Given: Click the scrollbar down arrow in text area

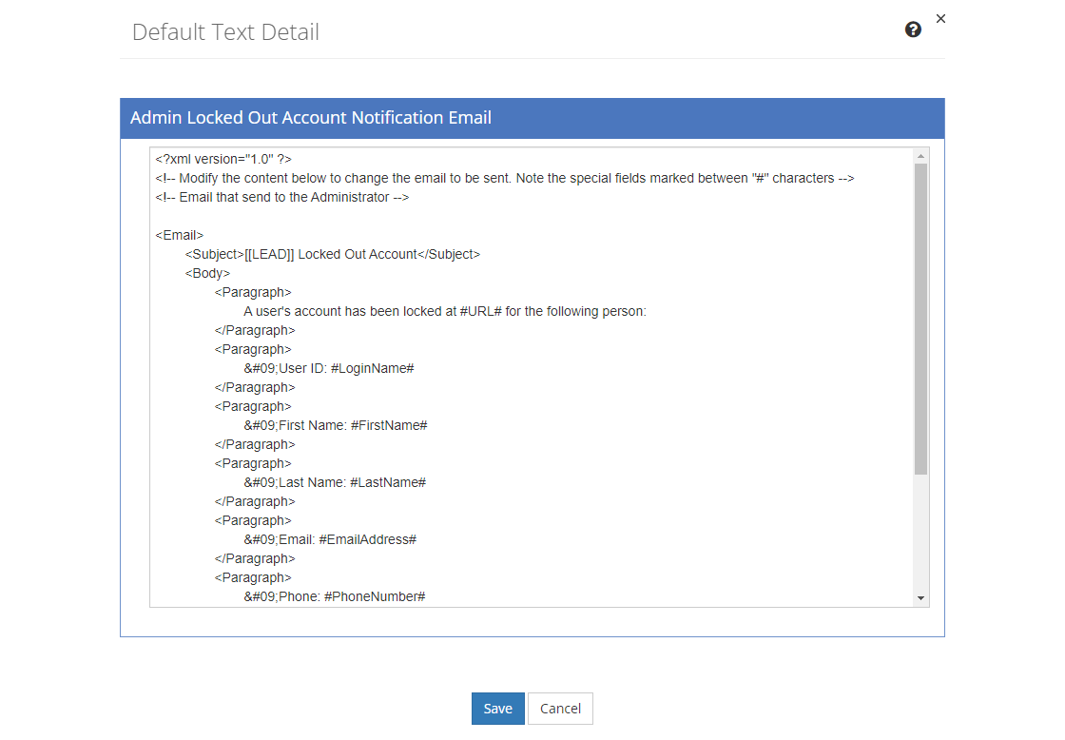Looking at the screenshot, I should (x=921, y=598).
